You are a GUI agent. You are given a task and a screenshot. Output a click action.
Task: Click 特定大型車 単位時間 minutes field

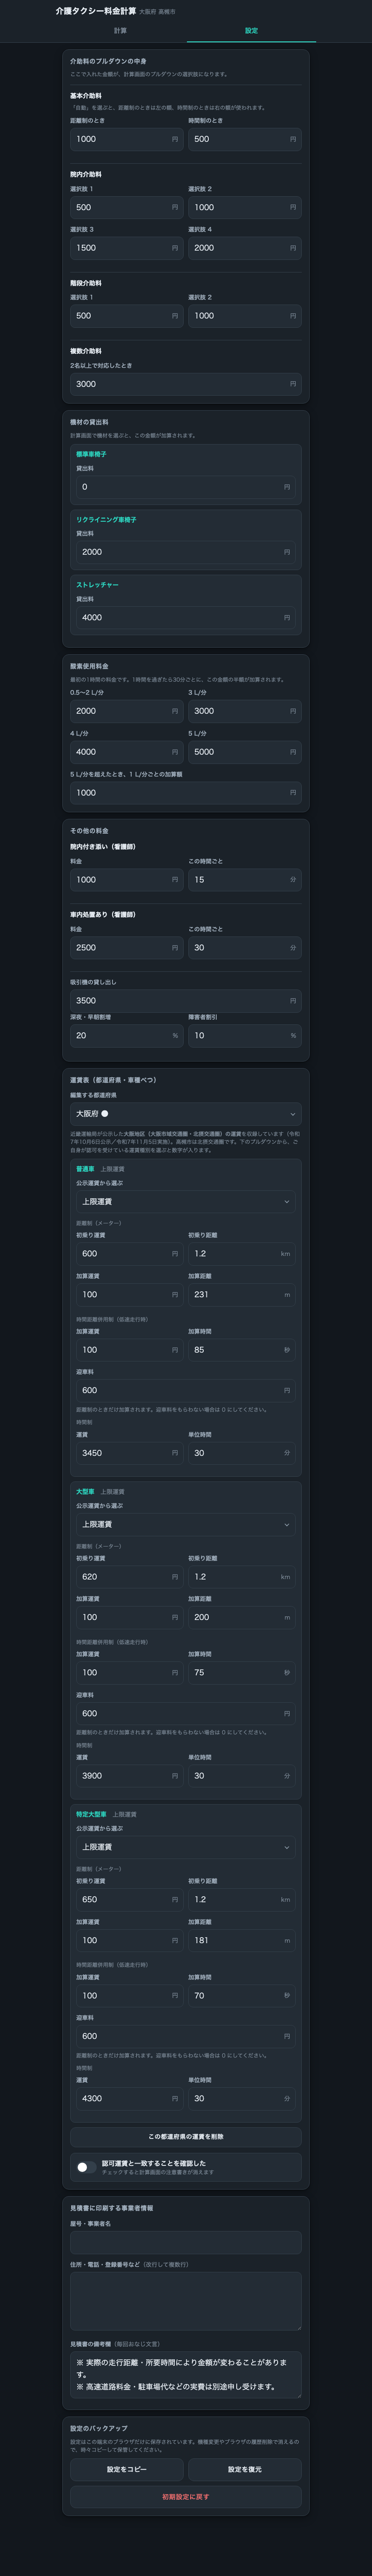pos(242,2098)
